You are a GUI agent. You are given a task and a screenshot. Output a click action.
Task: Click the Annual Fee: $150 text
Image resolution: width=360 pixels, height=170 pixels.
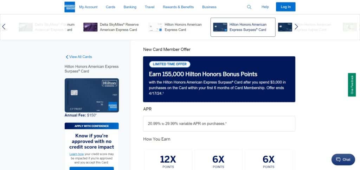point(81,115)
